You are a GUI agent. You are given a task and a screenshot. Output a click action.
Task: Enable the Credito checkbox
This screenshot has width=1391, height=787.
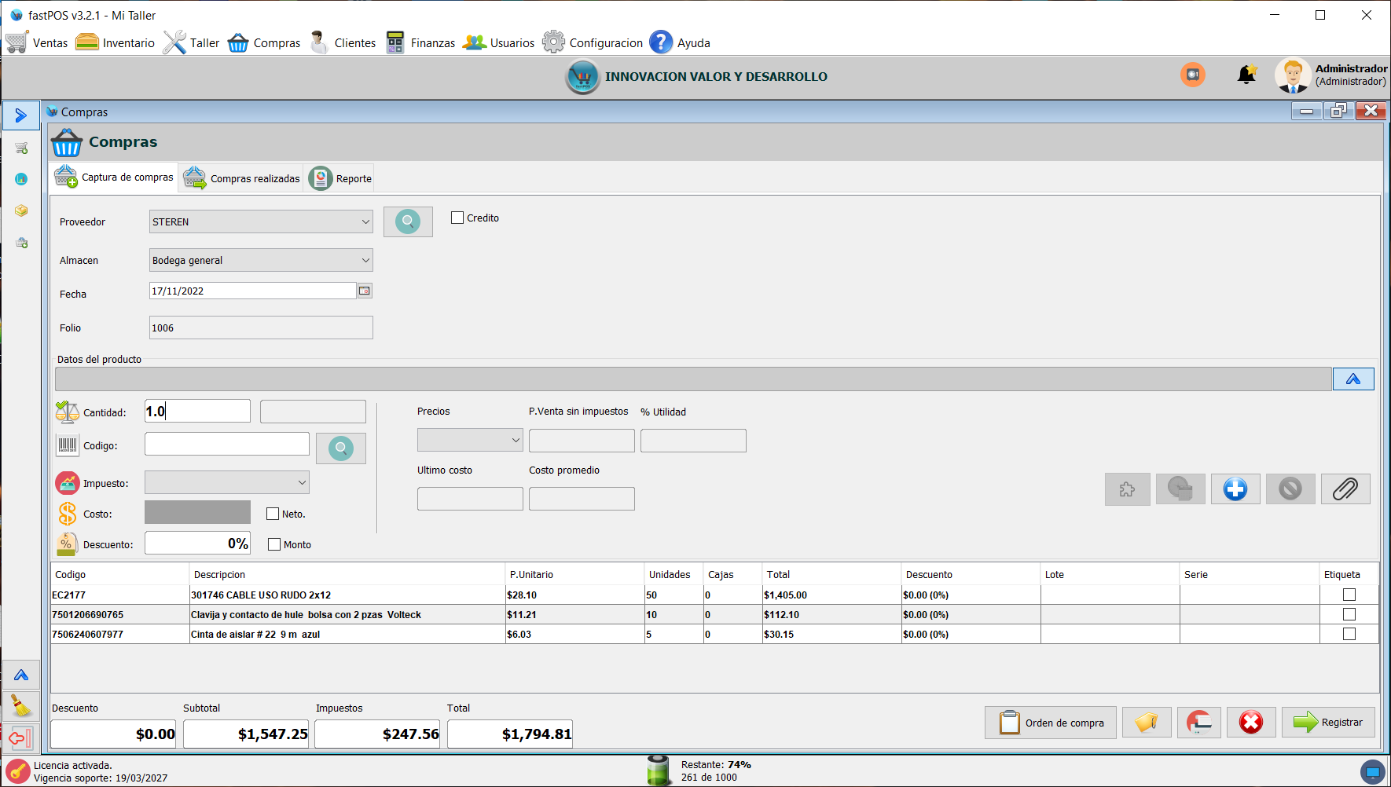click(457, 218)
